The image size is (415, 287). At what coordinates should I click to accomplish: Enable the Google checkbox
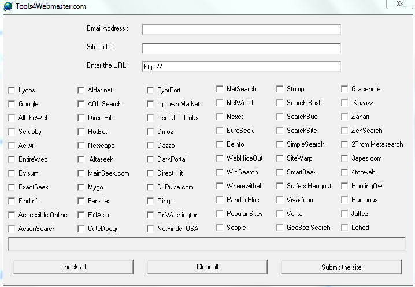click(12, 104)
